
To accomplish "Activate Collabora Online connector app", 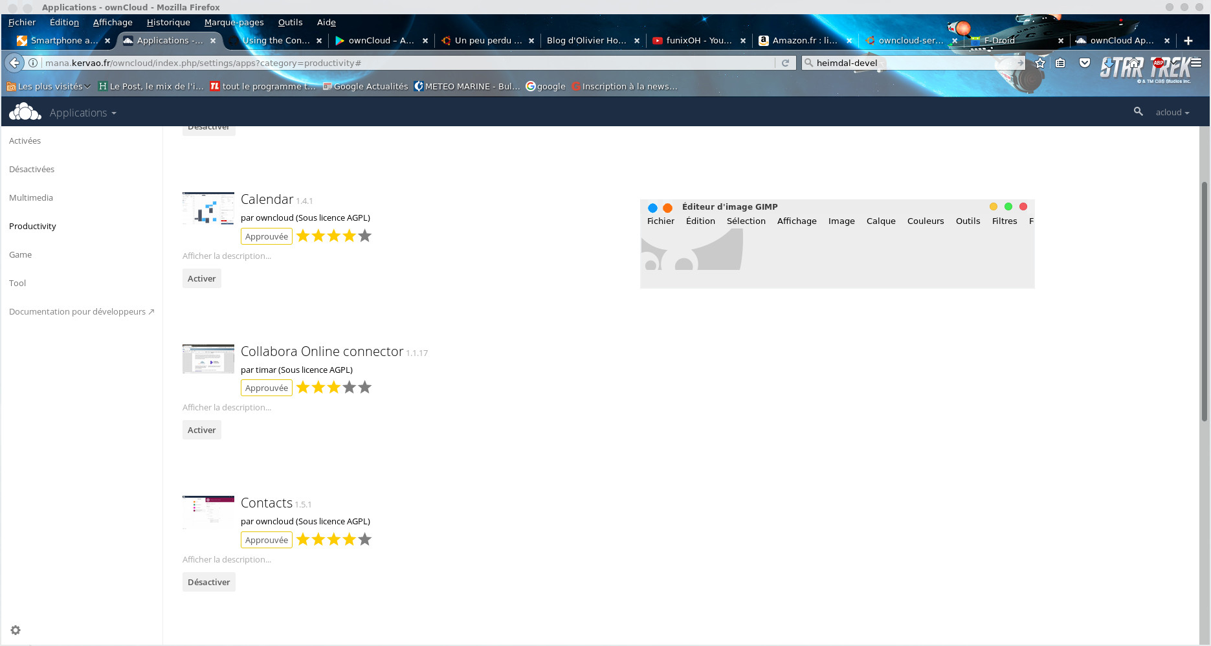I will pyautogui.click(x=201, y=430).
